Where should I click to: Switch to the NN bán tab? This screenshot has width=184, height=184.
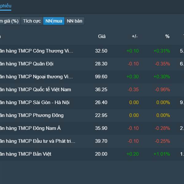75,21
